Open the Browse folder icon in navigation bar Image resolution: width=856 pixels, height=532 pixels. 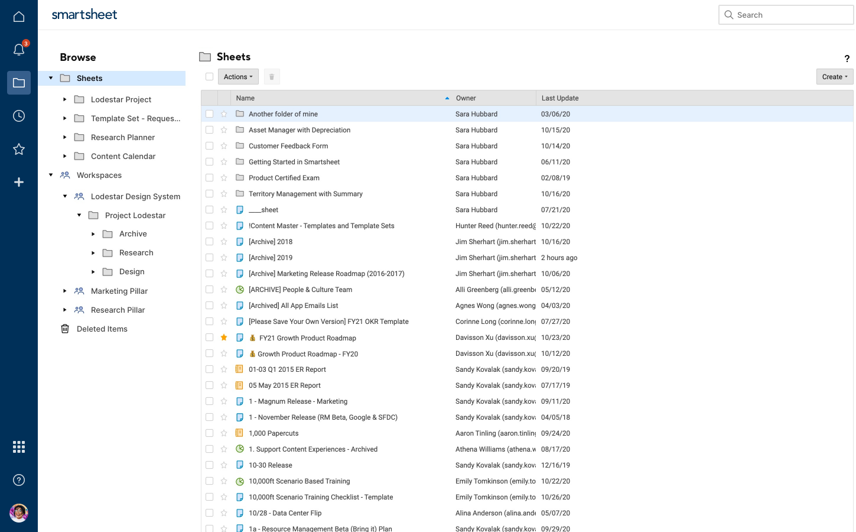(x=19, y=83)
